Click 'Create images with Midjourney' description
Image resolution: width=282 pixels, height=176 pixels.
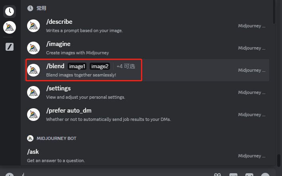[78, 53]
